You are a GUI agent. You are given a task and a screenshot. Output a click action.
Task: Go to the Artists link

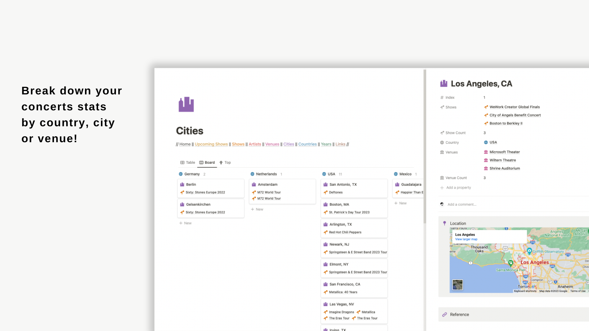coord(255,144)
